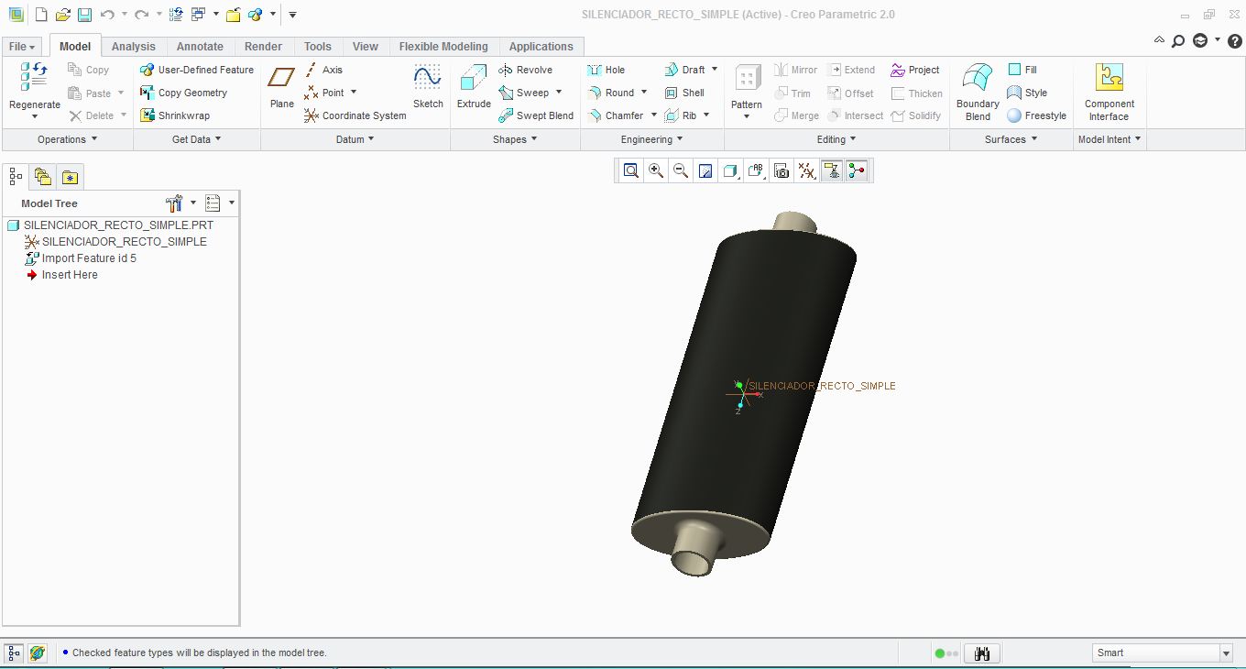Click the Shrinkwrap tool

pyautogui.click(x=175, y=115)
